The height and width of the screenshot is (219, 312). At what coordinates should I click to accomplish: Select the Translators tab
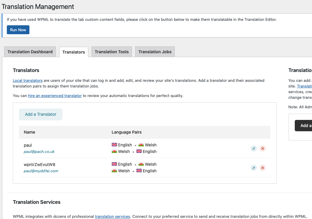click(74, 52)
